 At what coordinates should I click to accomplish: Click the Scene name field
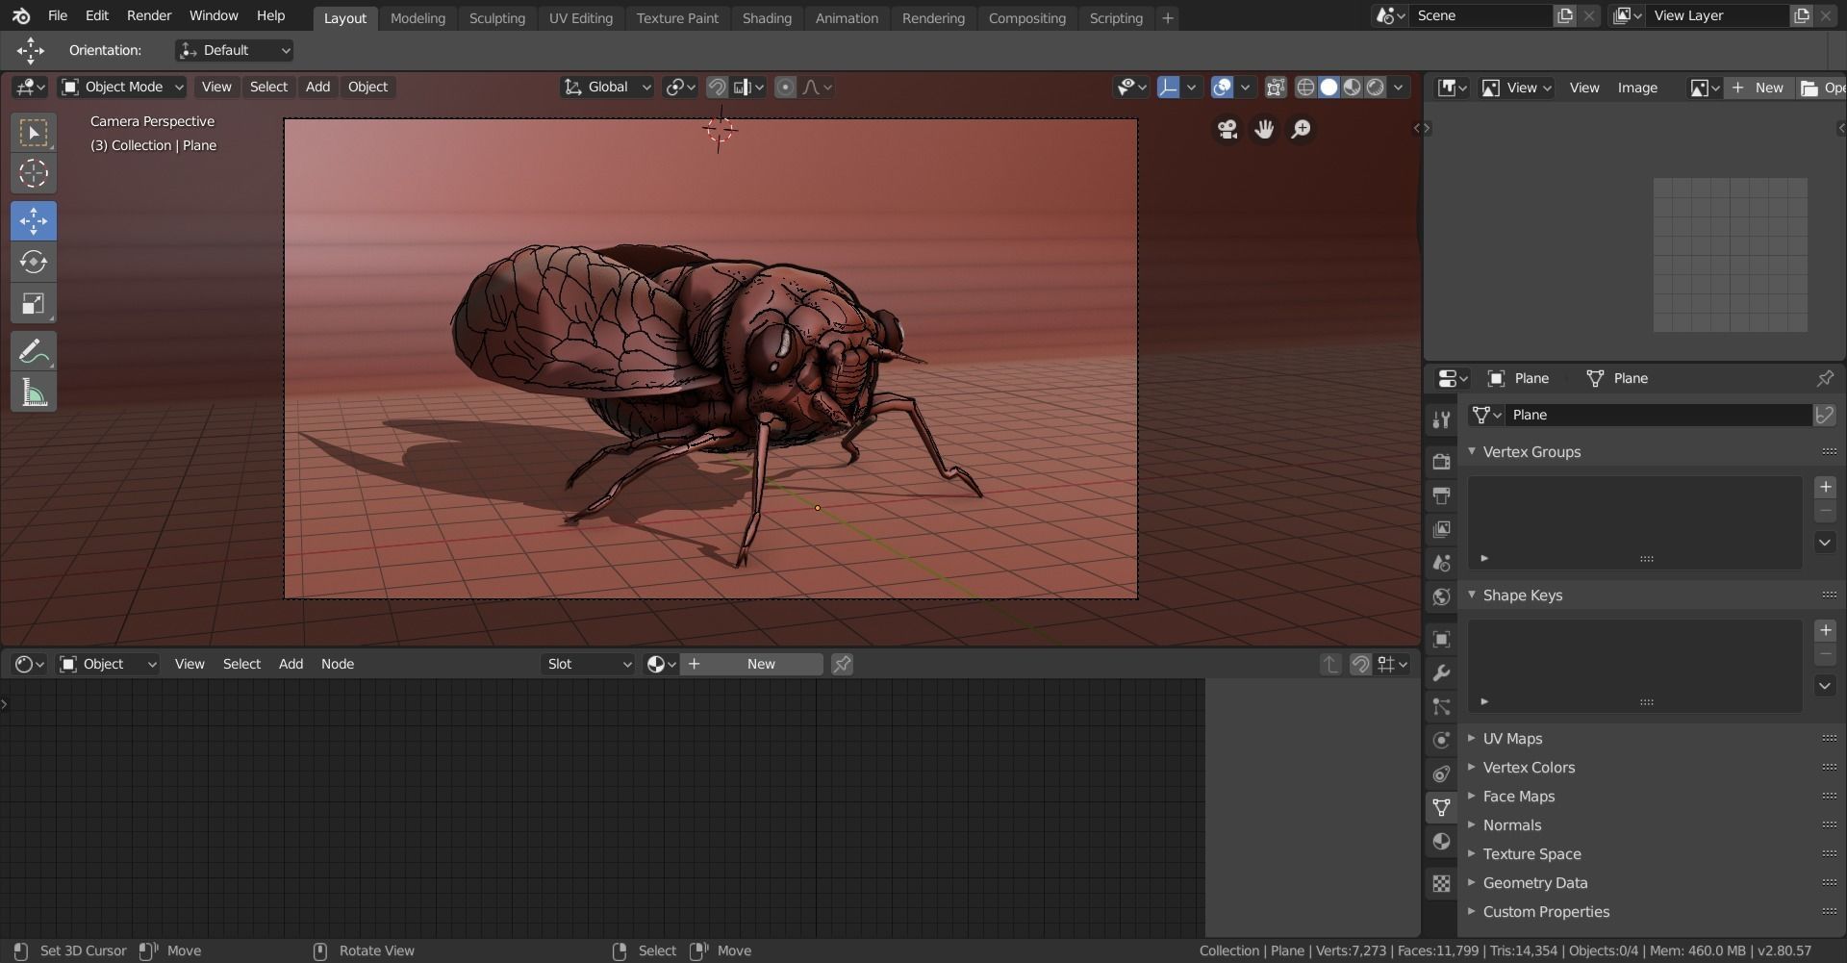click(1481, 15)
